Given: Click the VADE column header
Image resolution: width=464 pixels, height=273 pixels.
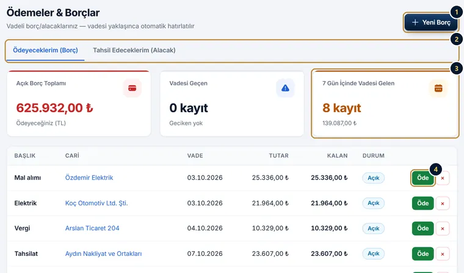Looking at the screenshot, I should (x=195, y=156).
